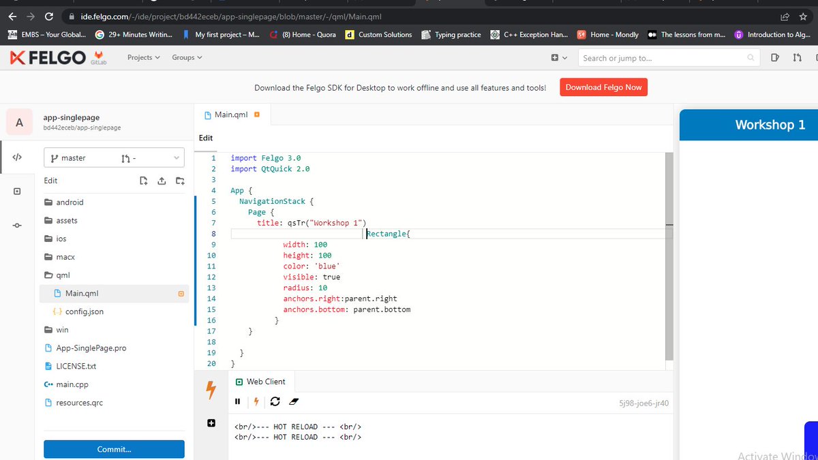Image resolution: width=818 pixels, height=460 pixels.
Task: Open Typing practice bookmark
Action: (451, 35)
